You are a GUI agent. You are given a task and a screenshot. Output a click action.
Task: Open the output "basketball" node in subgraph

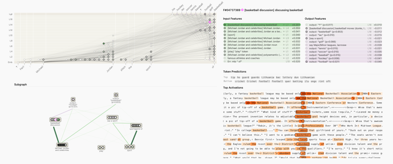click(x=116, y=95)
